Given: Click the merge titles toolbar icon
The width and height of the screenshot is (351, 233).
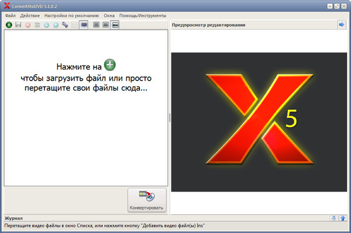Looking at the screenshot, I should coord(37,25).
